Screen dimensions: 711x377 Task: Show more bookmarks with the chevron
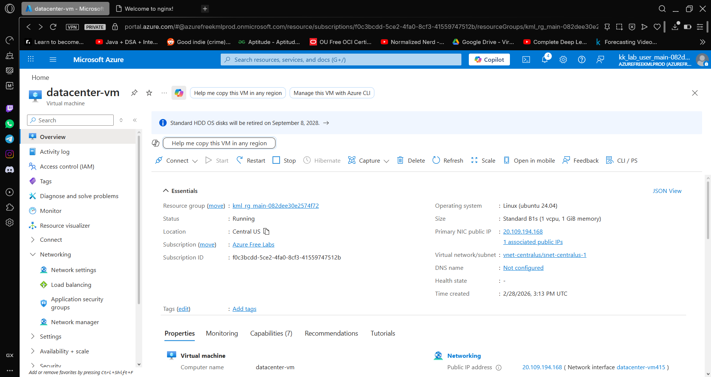coord(702,42)
